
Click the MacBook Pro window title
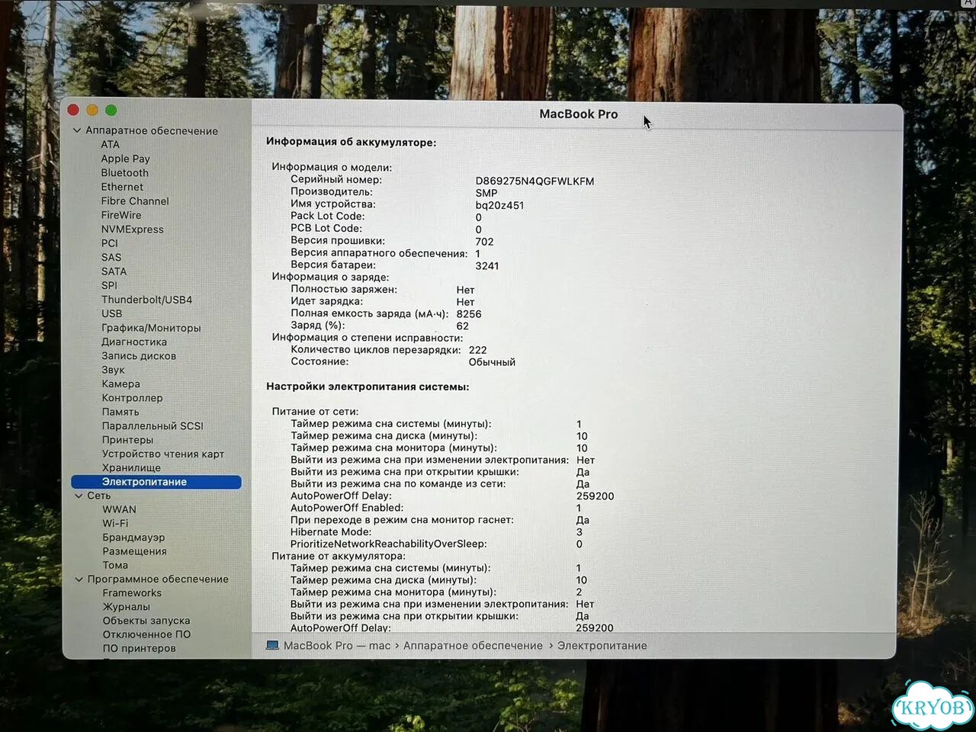pos(579,114)
